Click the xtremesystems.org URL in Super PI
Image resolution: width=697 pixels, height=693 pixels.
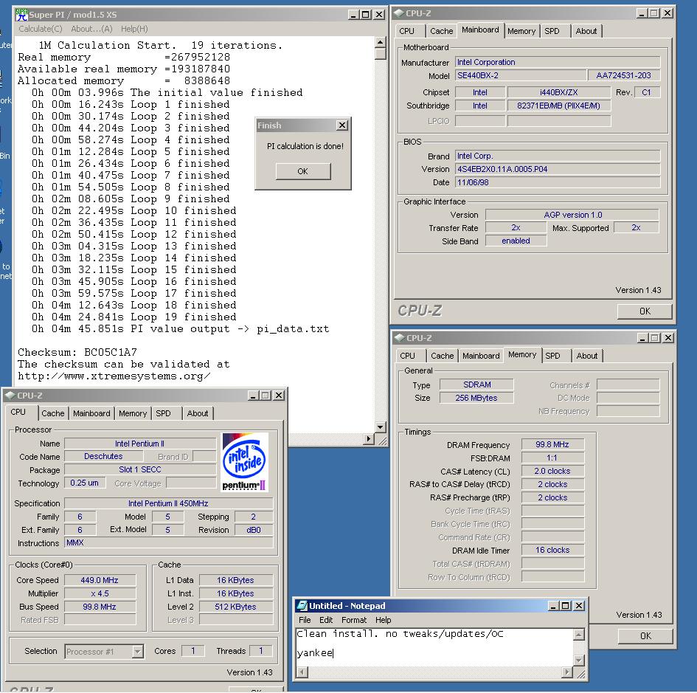click(x=114, y=376)
